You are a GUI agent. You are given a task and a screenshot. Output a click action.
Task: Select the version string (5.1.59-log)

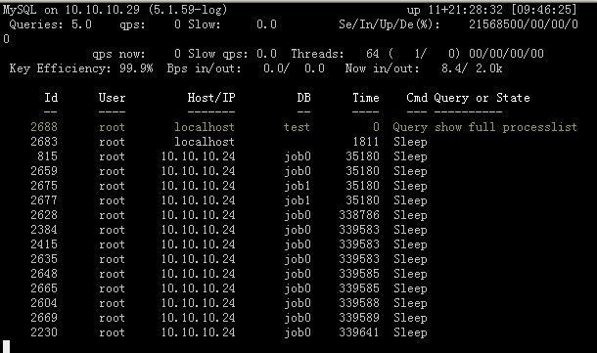(188, 10)
